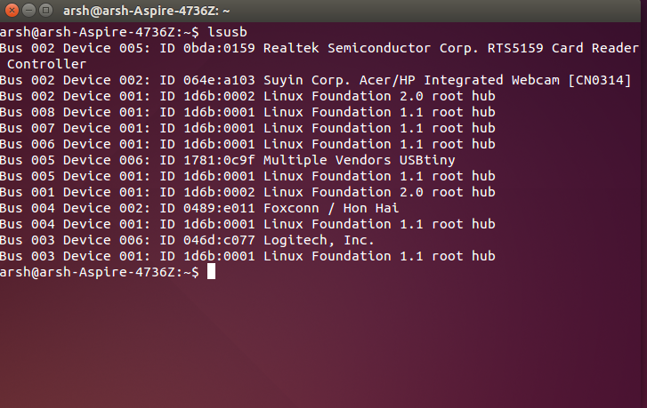Click the ID 046d:c077 text
This screenshot has width=647, height=408.
(207, 240)
